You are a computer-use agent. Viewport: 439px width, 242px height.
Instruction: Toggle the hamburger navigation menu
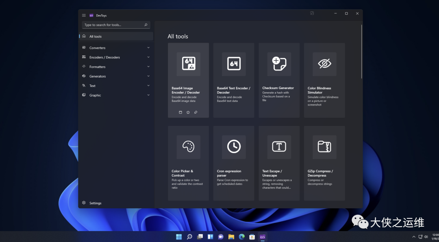tap(84, 15)
